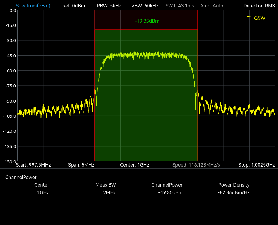Select the -19.35dBm value in table
278x225 pixels.
170,192
